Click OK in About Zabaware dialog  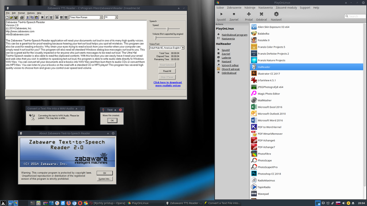(x=105, y=173)
